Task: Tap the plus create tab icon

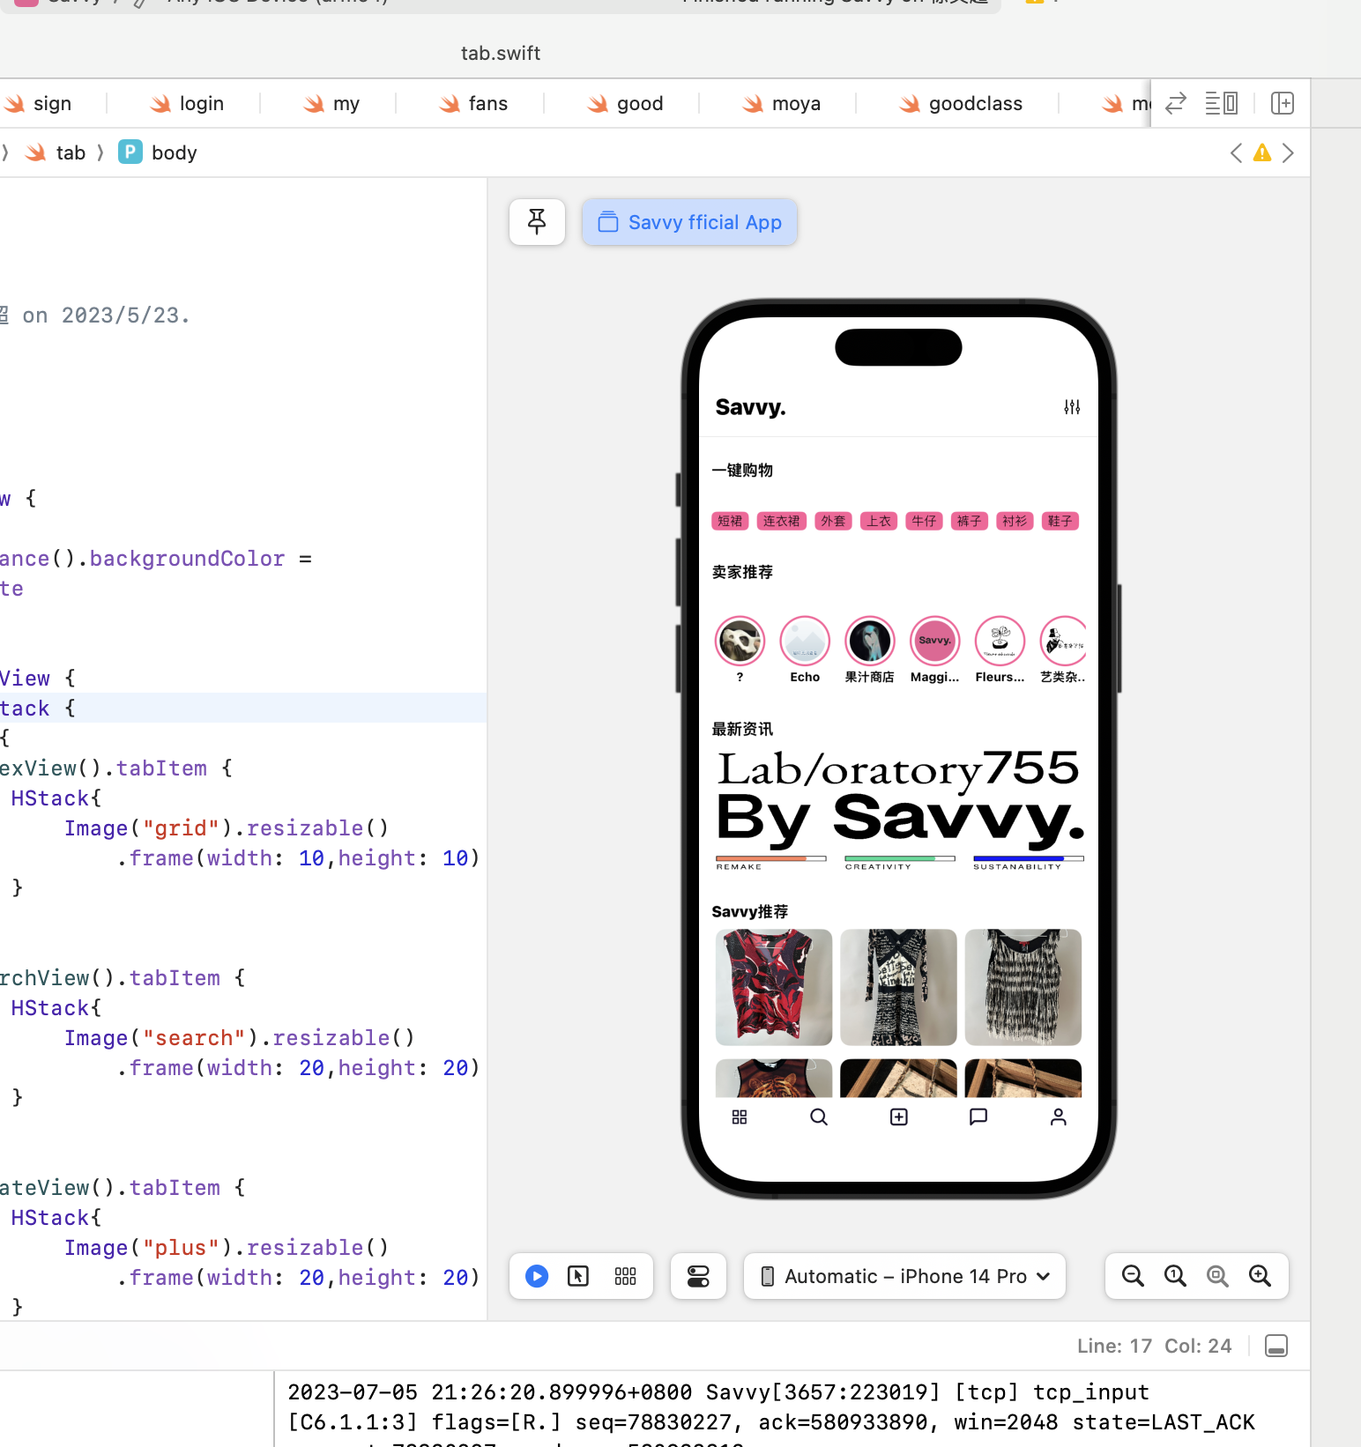Action: tap(899, 1117)
